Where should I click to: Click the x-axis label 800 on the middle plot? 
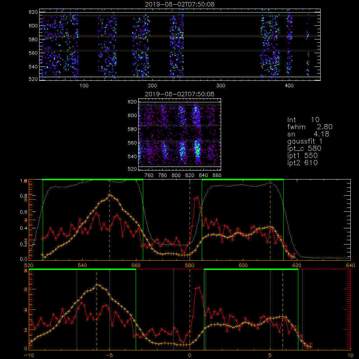(x=176, y=176)
